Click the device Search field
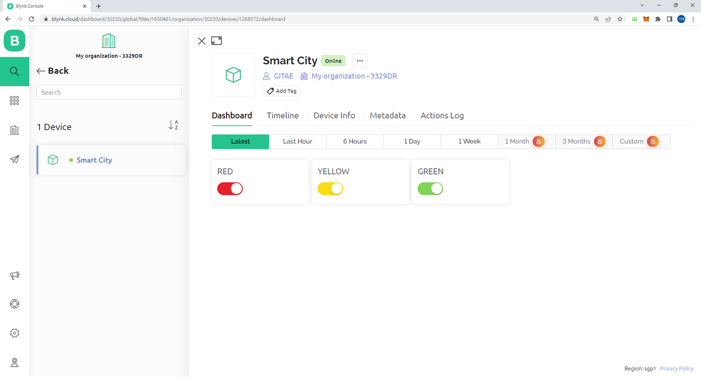Image resolution: width=701 pixels, height=377 pixels. (109, 92)
